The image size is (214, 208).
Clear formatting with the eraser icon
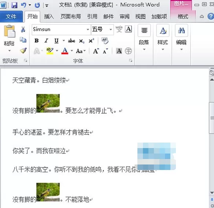[105, 41]
